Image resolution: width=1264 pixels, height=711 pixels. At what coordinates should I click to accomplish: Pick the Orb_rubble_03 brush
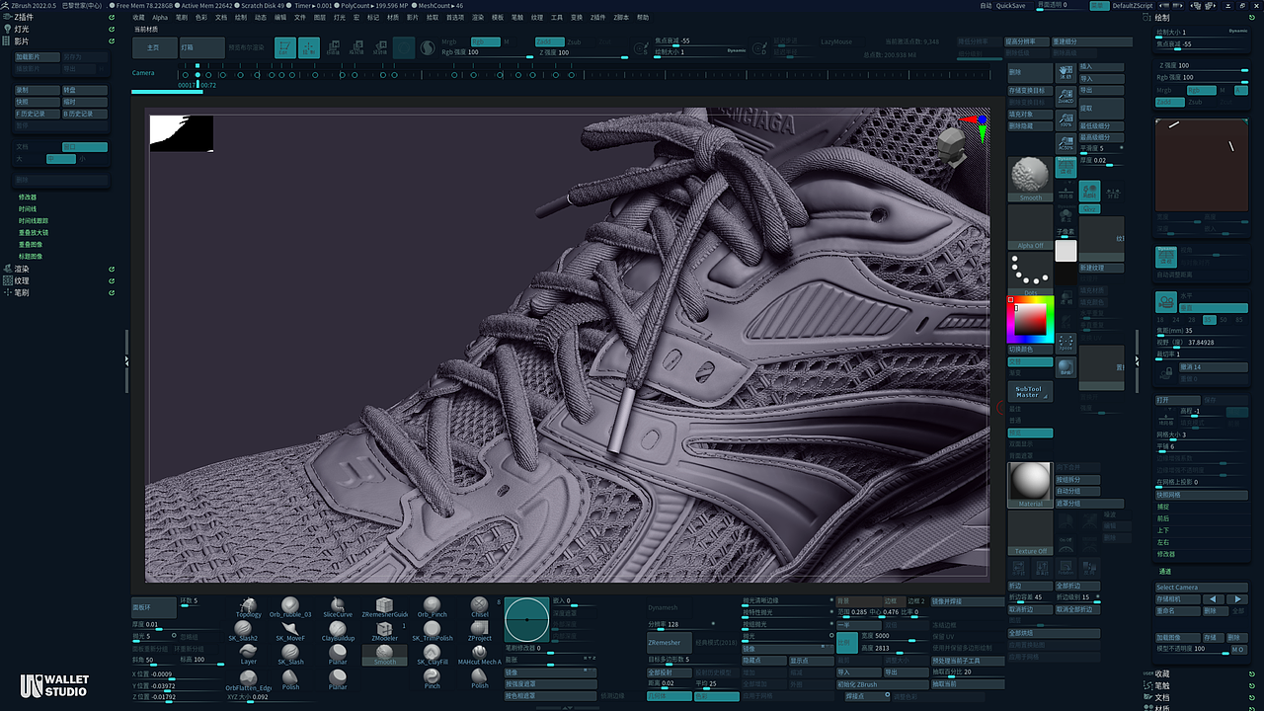click(289, 607)
